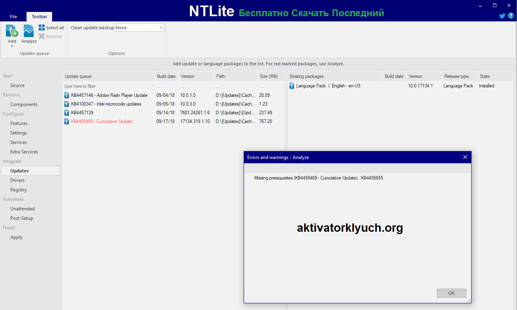517x310 pixels.
Task: Select the Updates page
Action: 30,171
